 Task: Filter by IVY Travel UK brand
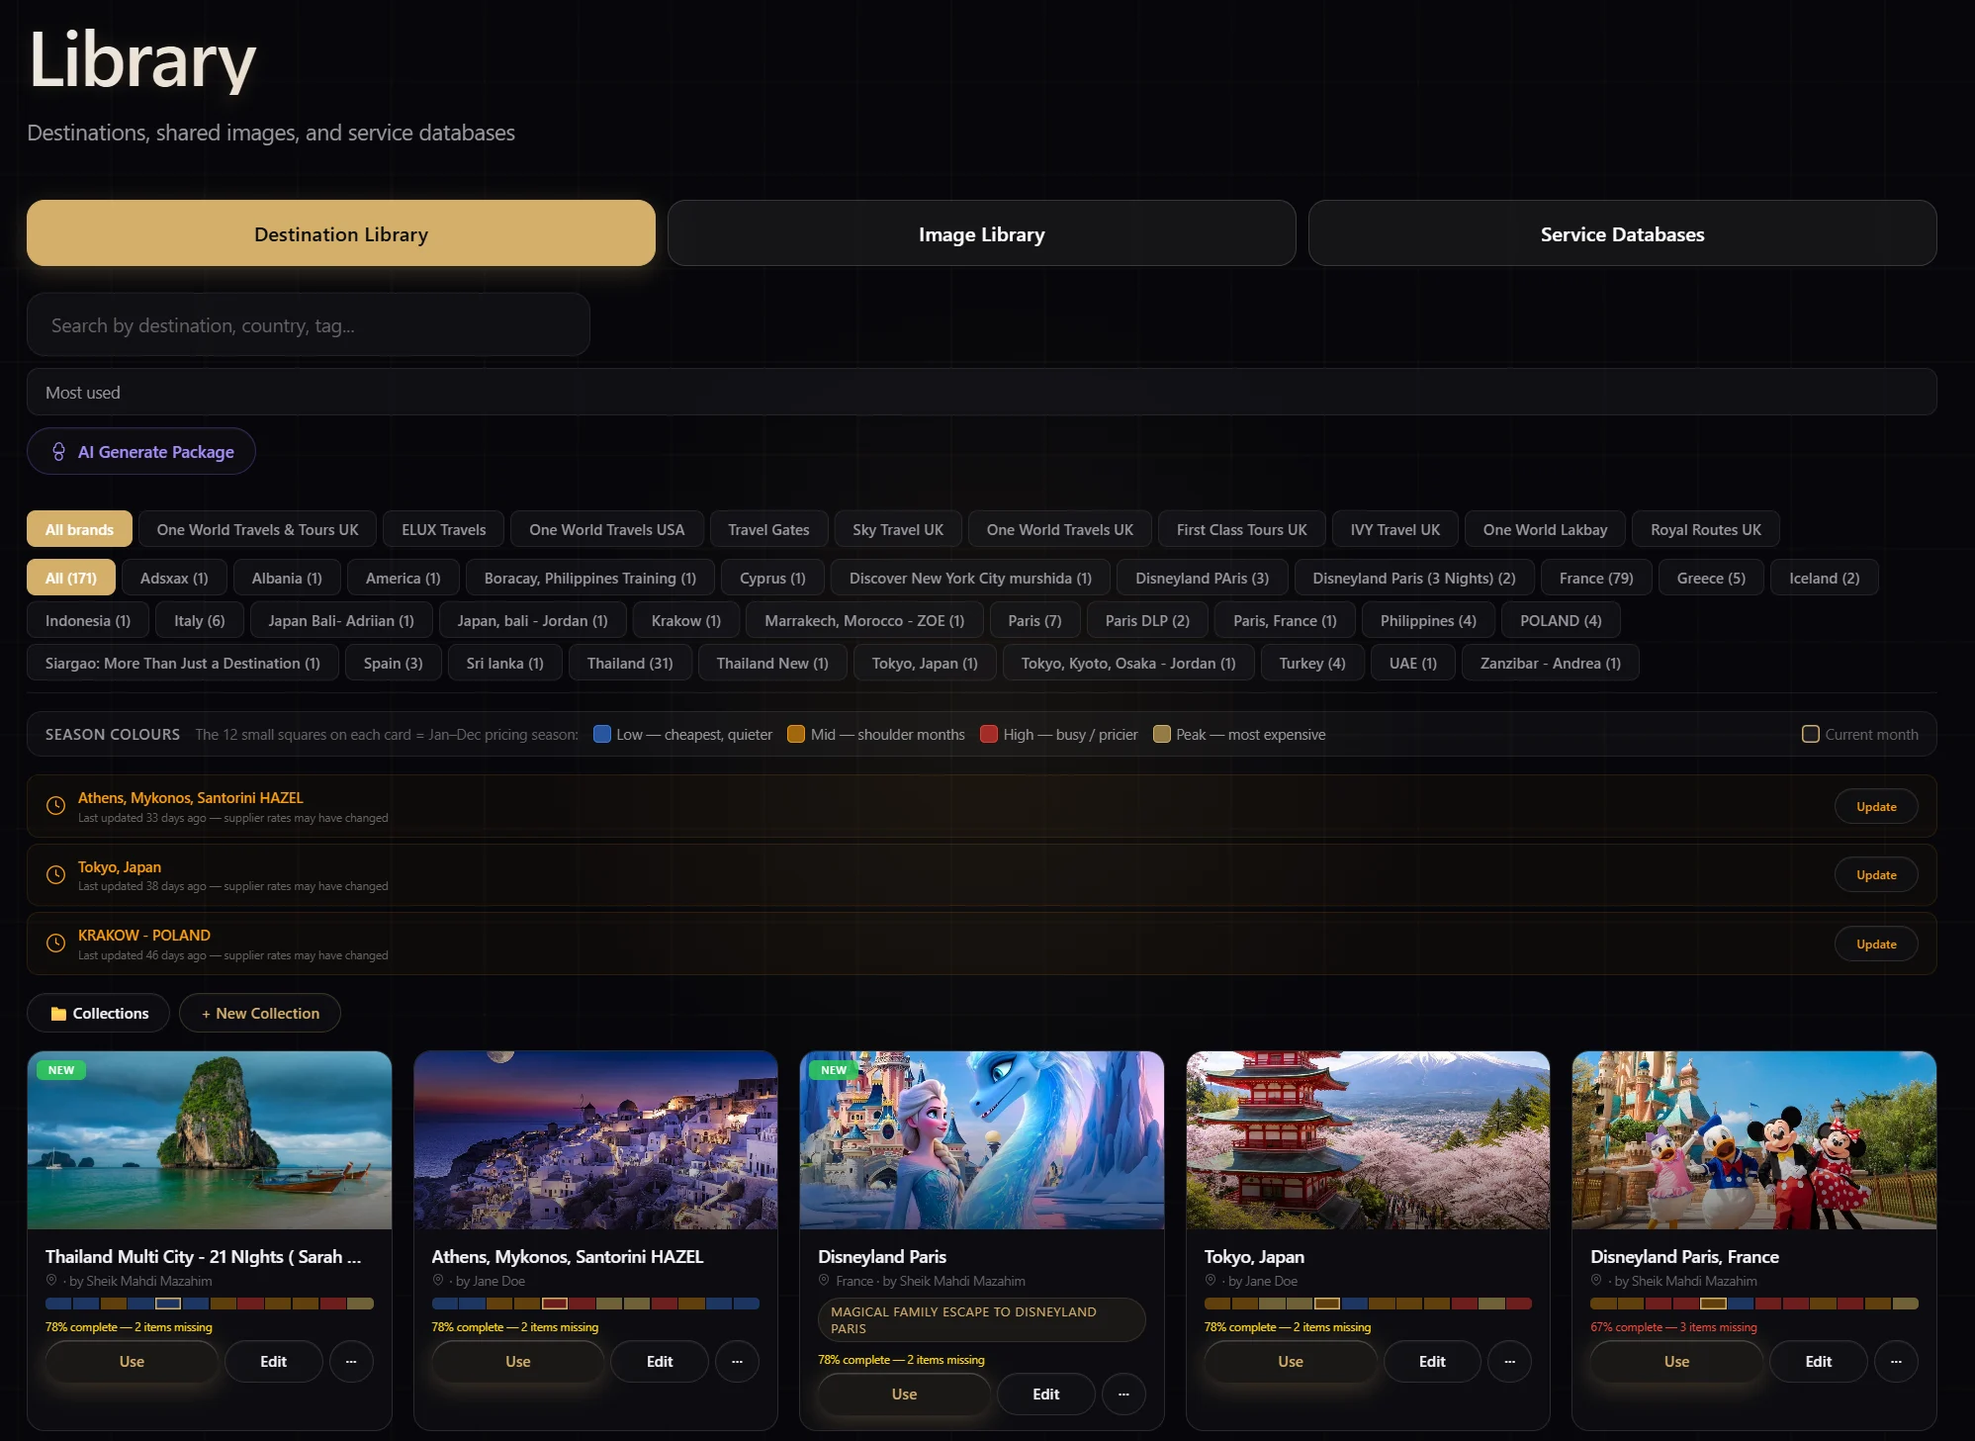click(x=1395, y=529)
